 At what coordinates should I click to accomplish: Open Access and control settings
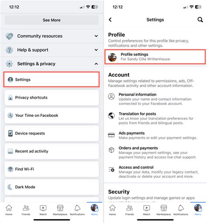(155, 172)
